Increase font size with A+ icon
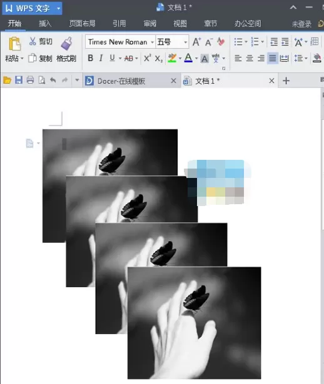 tap(196, 42)
